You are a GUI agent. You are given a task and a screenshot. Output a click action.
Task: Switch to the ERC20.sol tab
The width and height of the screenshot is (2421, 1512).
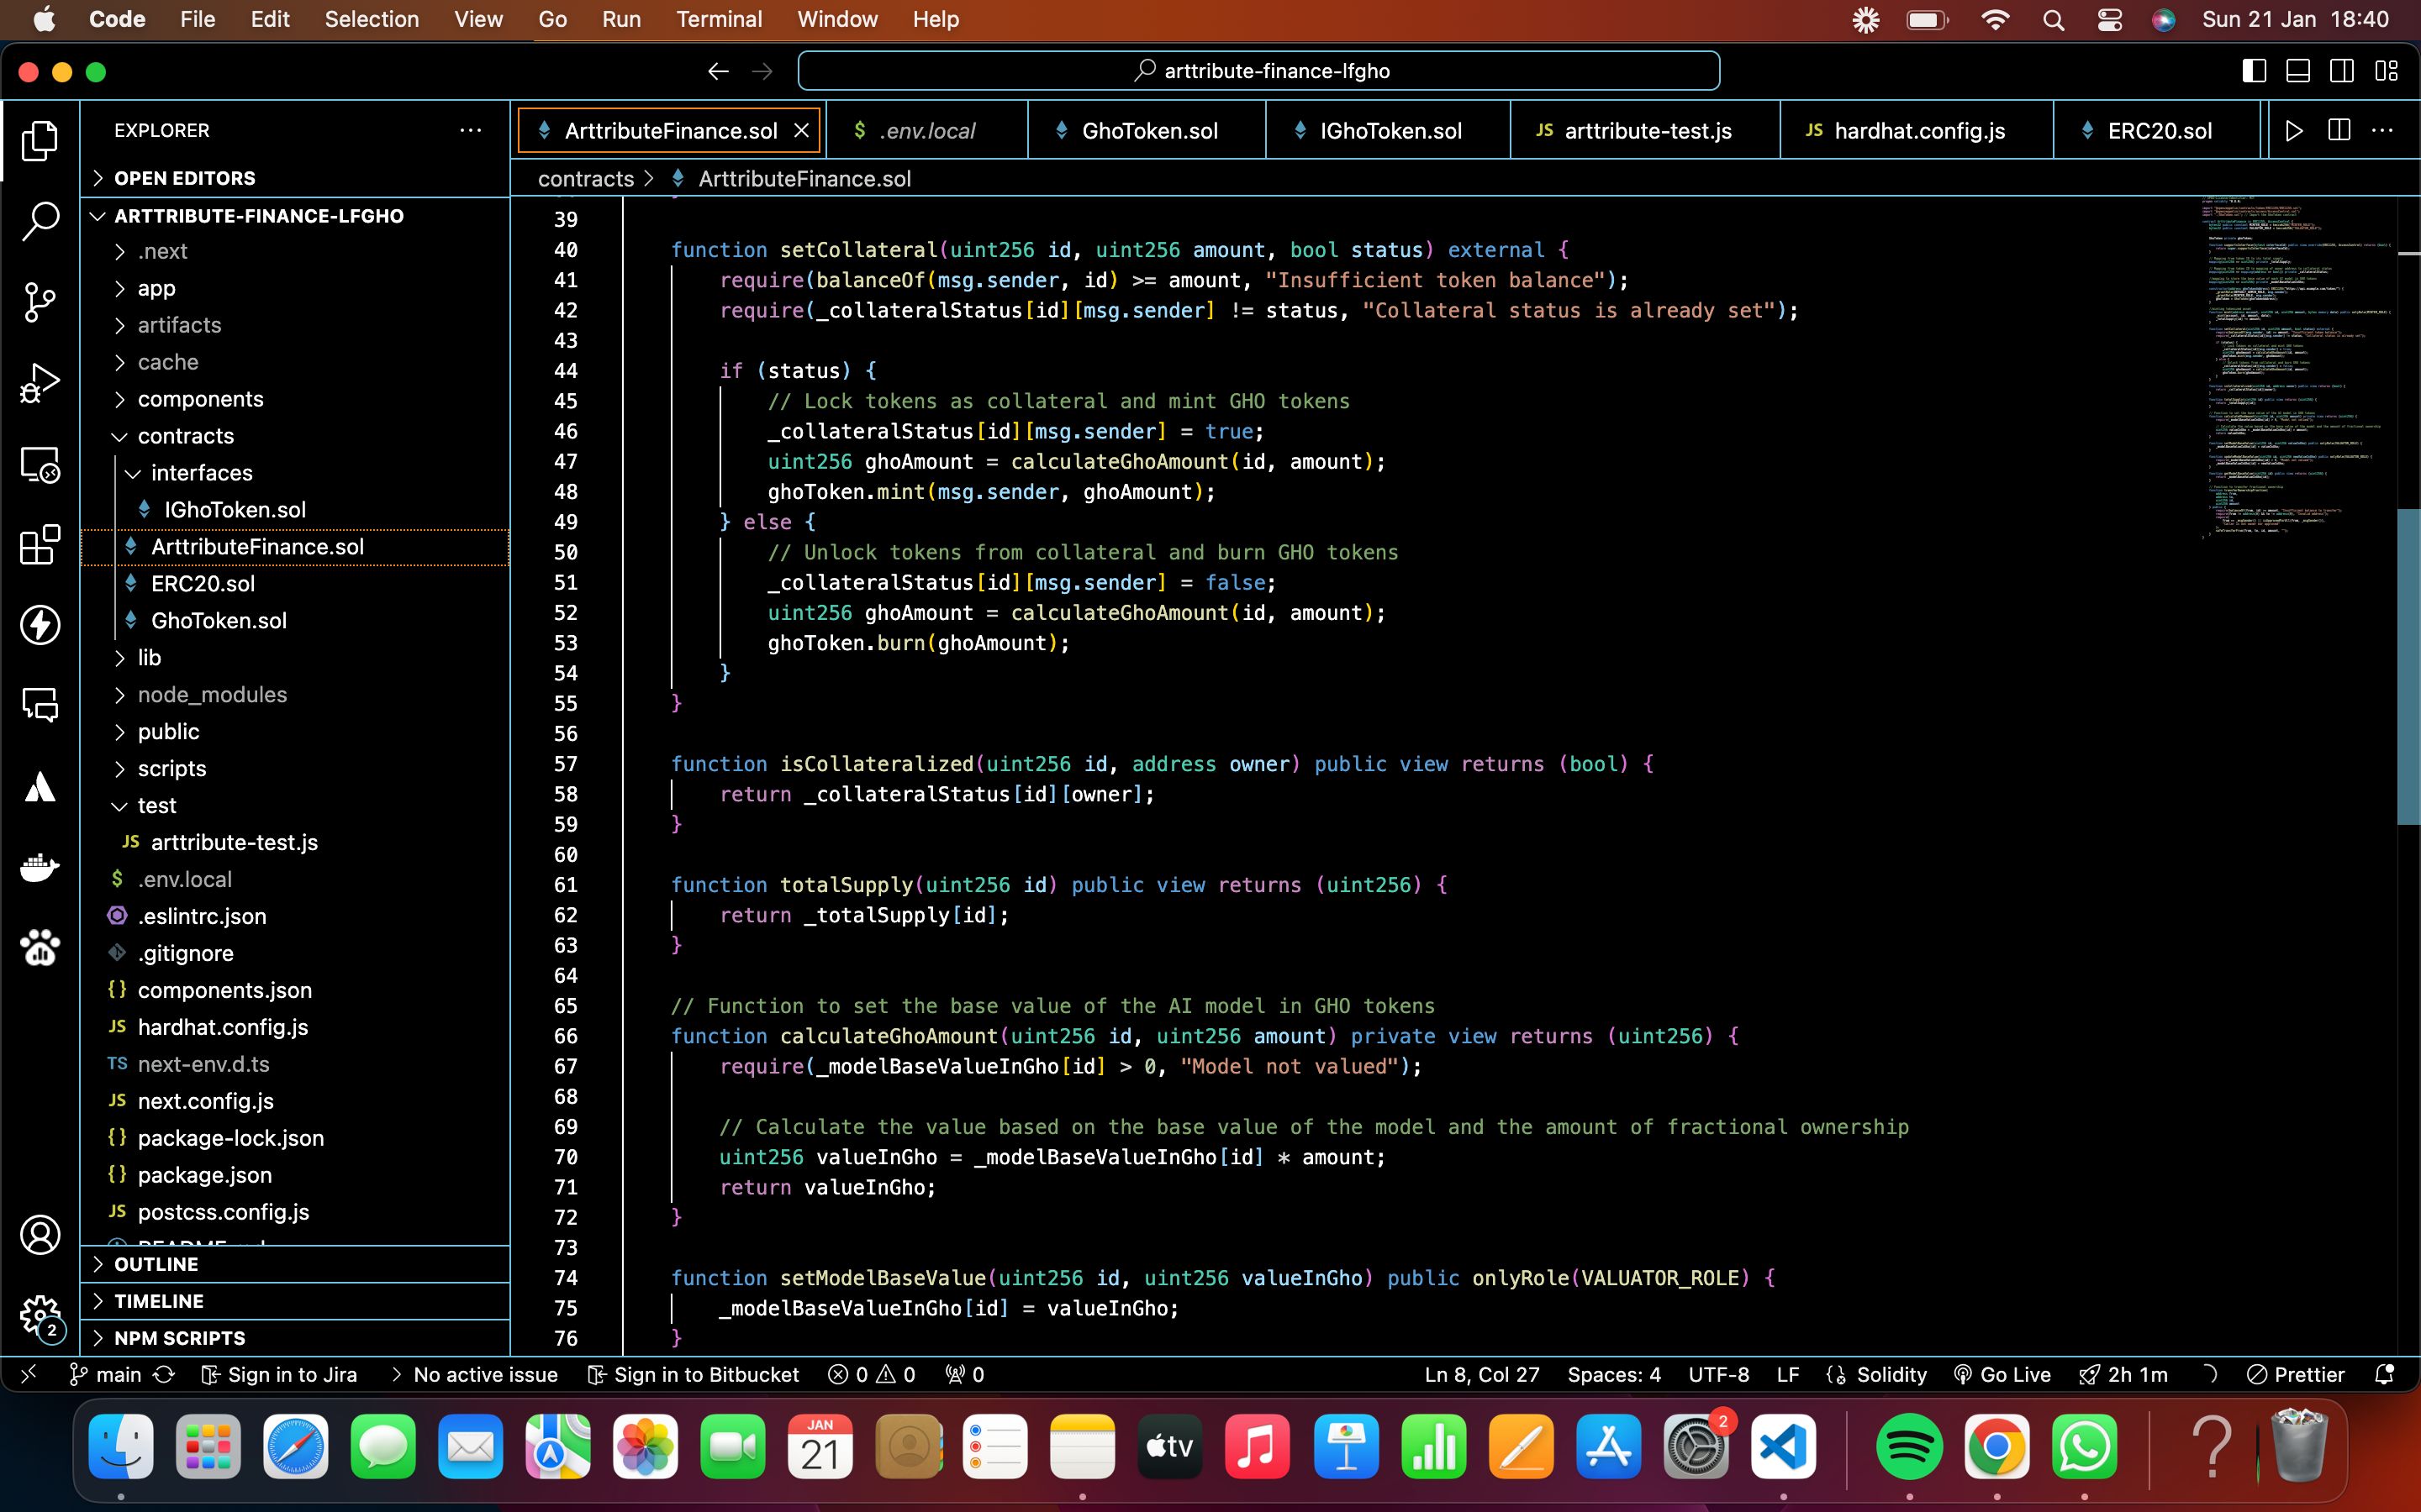(2160, 131)
